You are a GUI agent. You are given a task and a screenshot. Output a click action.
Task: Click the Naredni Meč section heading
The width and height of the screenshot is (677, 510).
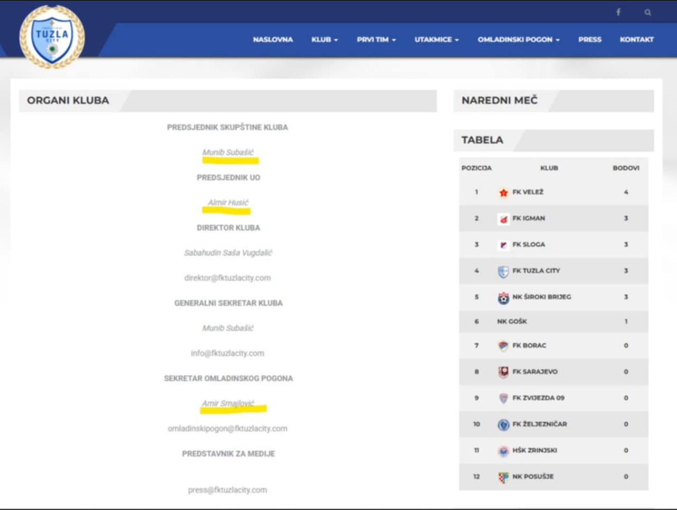tap(499, 101)
